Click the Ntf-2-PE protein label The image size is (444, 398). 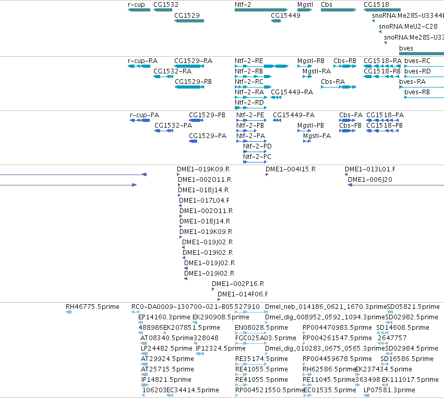(250, 115)
